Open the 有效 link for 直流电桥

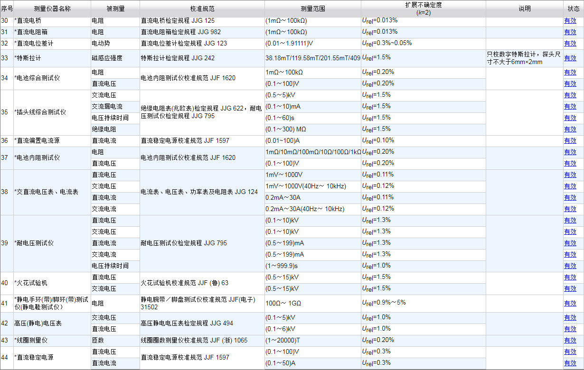point(570,21)
